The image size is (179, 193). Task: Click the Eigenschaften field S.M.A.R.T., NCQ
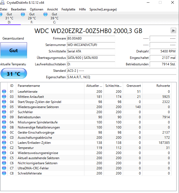tap(122, 77)
